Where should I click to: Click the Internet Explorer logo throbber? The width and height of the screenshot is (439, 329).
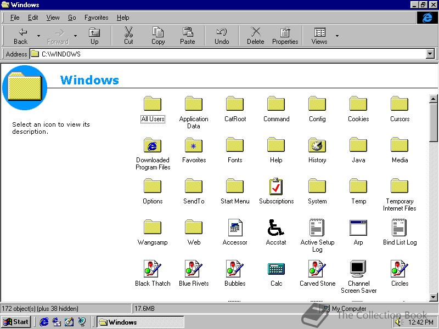click(x=427, y=18)
